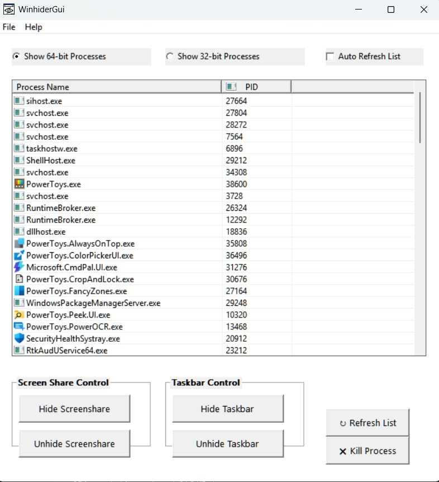Click the Unhide Taskbar button
Screen dimensions: 439x482
(x=228, y=443)
